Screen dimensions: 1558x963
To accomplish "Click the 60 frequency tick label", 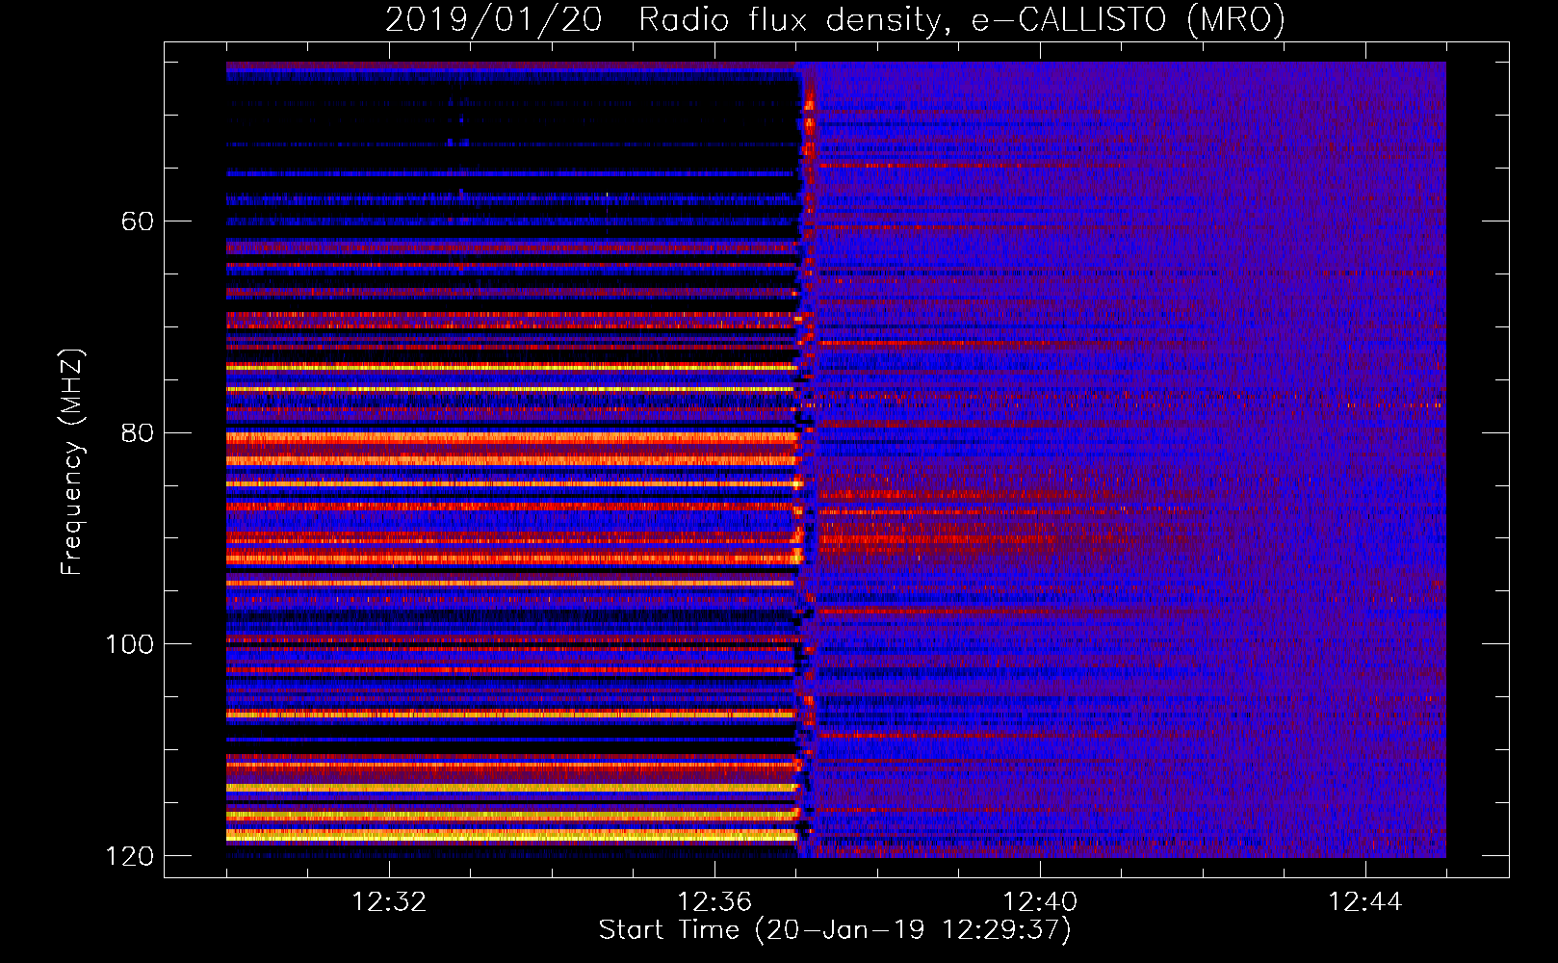I will pos(138,221).
